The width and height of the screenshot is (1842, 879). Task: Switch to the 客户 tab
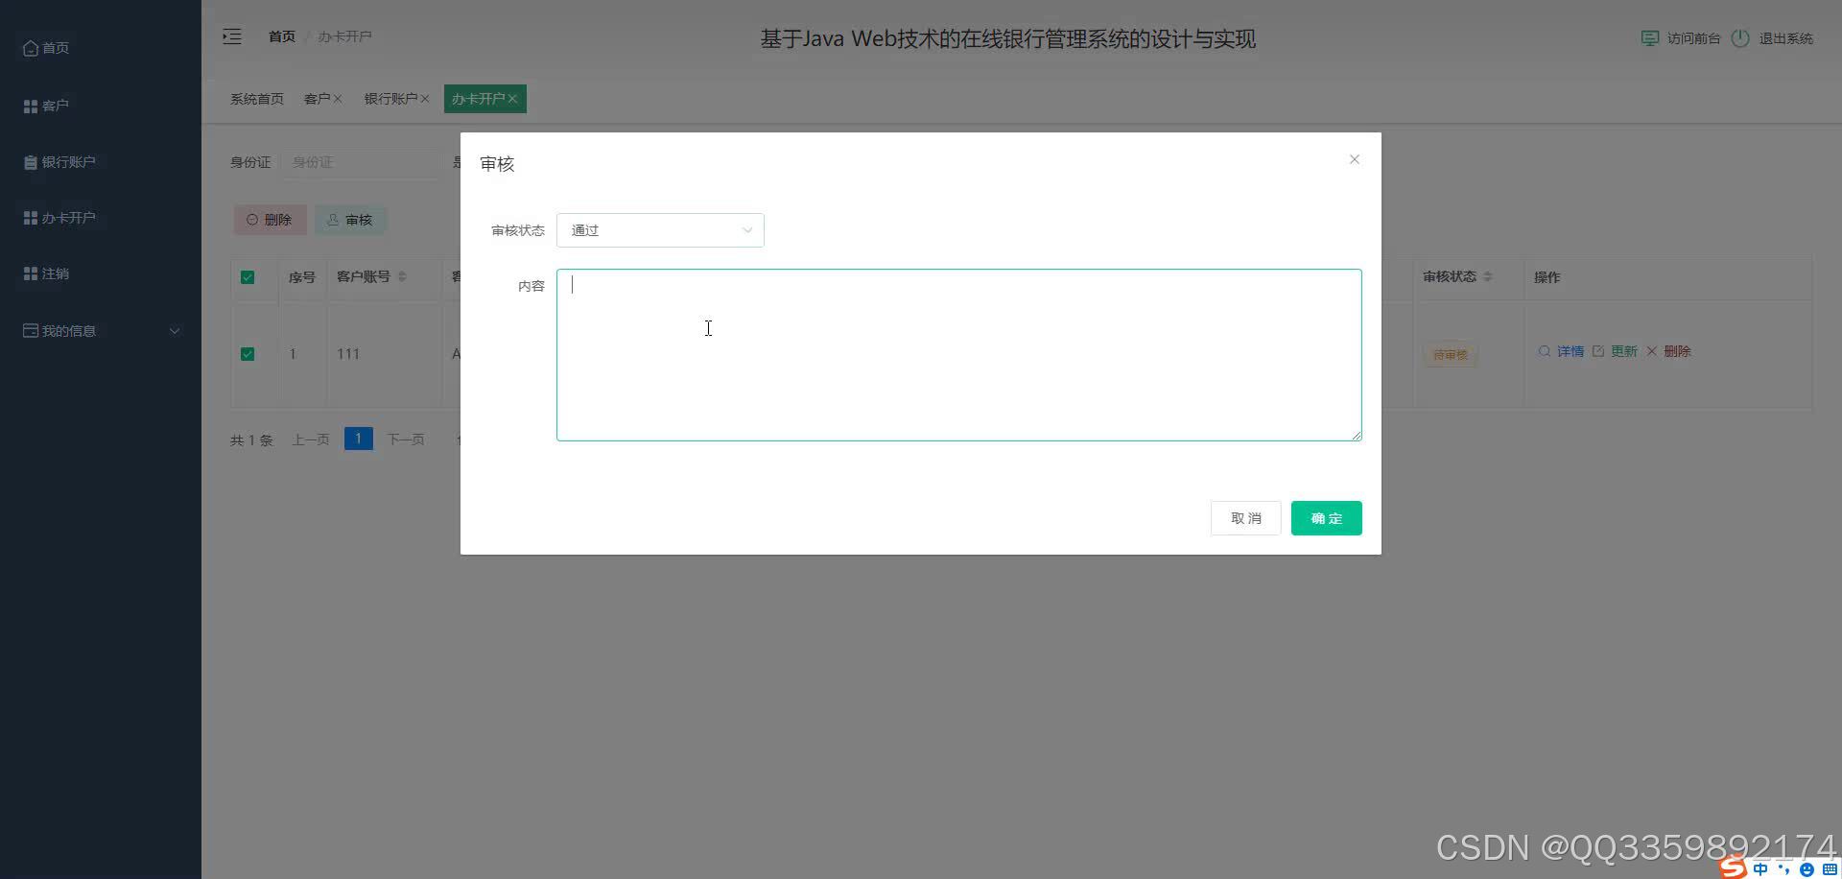(x=317, y=99)
